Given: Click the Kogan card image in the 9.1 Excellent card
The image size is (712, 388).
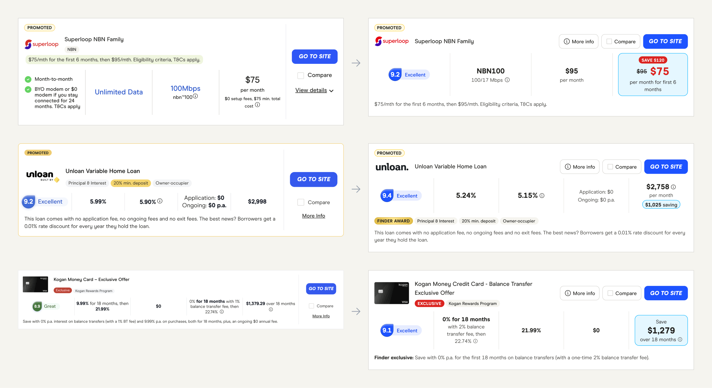Looking at the screenshot, I should [392, 293].
